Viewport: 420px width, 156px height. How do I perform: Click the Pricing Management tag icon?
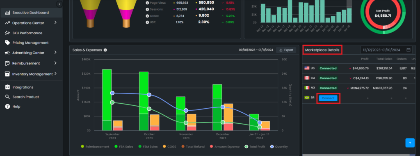point(7,42)
